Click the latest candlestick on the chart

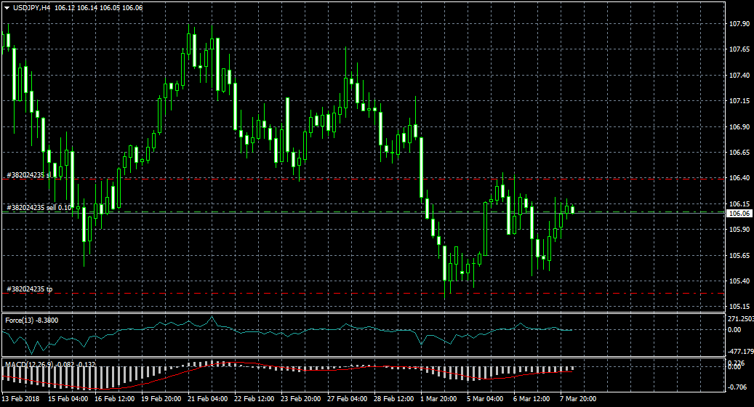pyautogui.click(x=573, y=209)
